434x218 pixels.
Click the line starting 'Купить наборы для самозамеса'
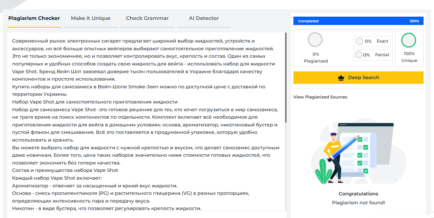point(139,90)
